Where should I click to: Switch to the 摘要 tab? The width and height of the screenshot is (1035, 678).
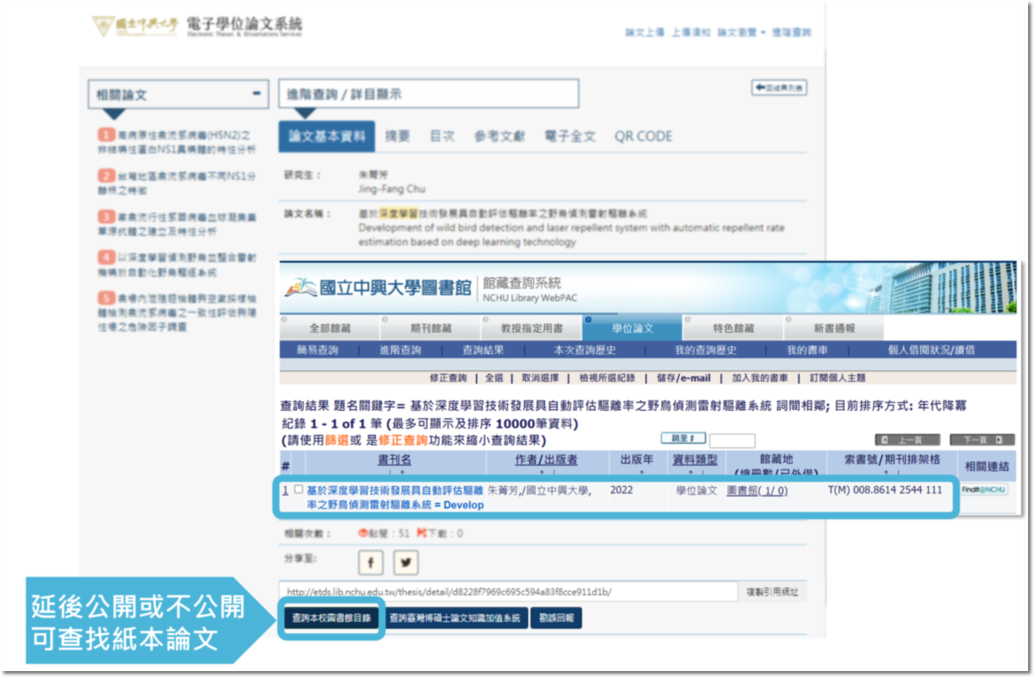(x=398, y=136)
